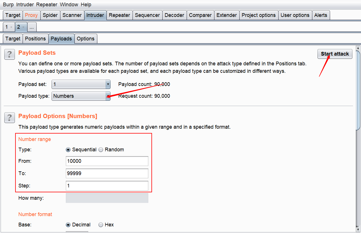
Task: Click the Number range label
Action: [35, 139]
